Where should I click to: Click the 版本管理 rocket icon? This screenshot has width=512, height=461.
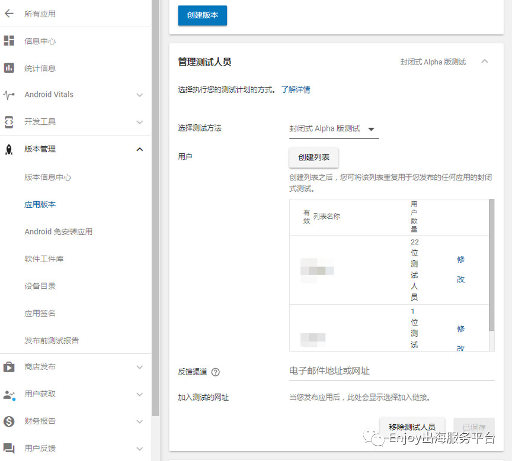point(9,149)
